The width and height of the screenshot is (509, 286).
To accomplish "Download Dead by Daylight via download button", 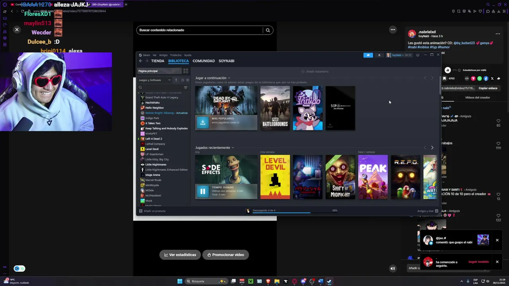I will (203, 122).
